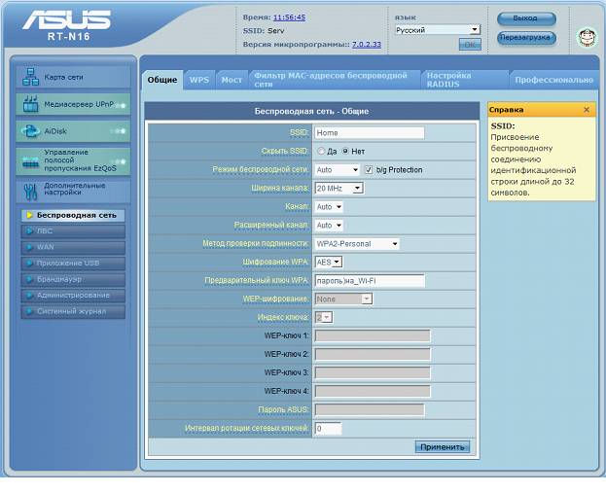Click the WEP-ключ 1 field

pos(373,336)
